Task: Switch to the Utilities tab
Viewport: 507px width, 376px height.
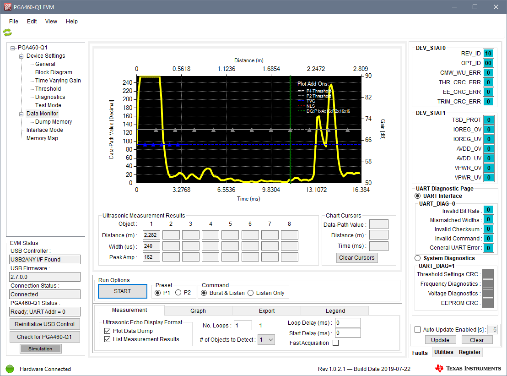Action: [444, 352]
